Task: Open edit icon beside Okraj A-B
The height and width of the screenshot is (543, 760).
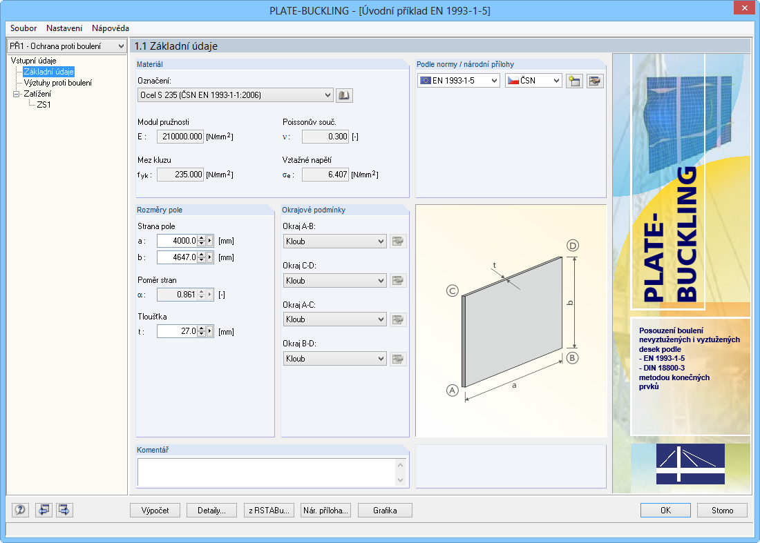Action: (x=397, y=241)
